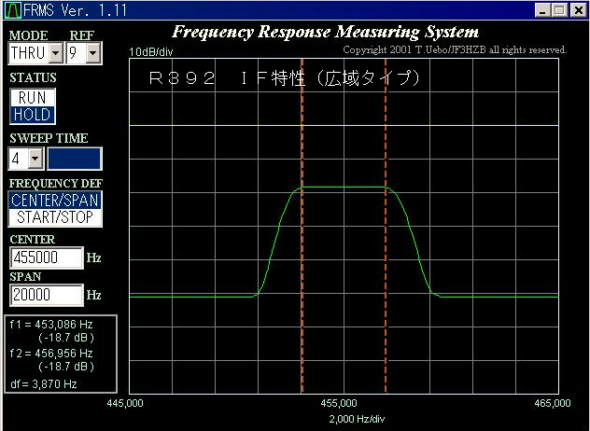Viewport: 590px width, 431px height.
Task: Click the 10dB/div scale label
Action: pyautogui.click(x=151, y=52)
